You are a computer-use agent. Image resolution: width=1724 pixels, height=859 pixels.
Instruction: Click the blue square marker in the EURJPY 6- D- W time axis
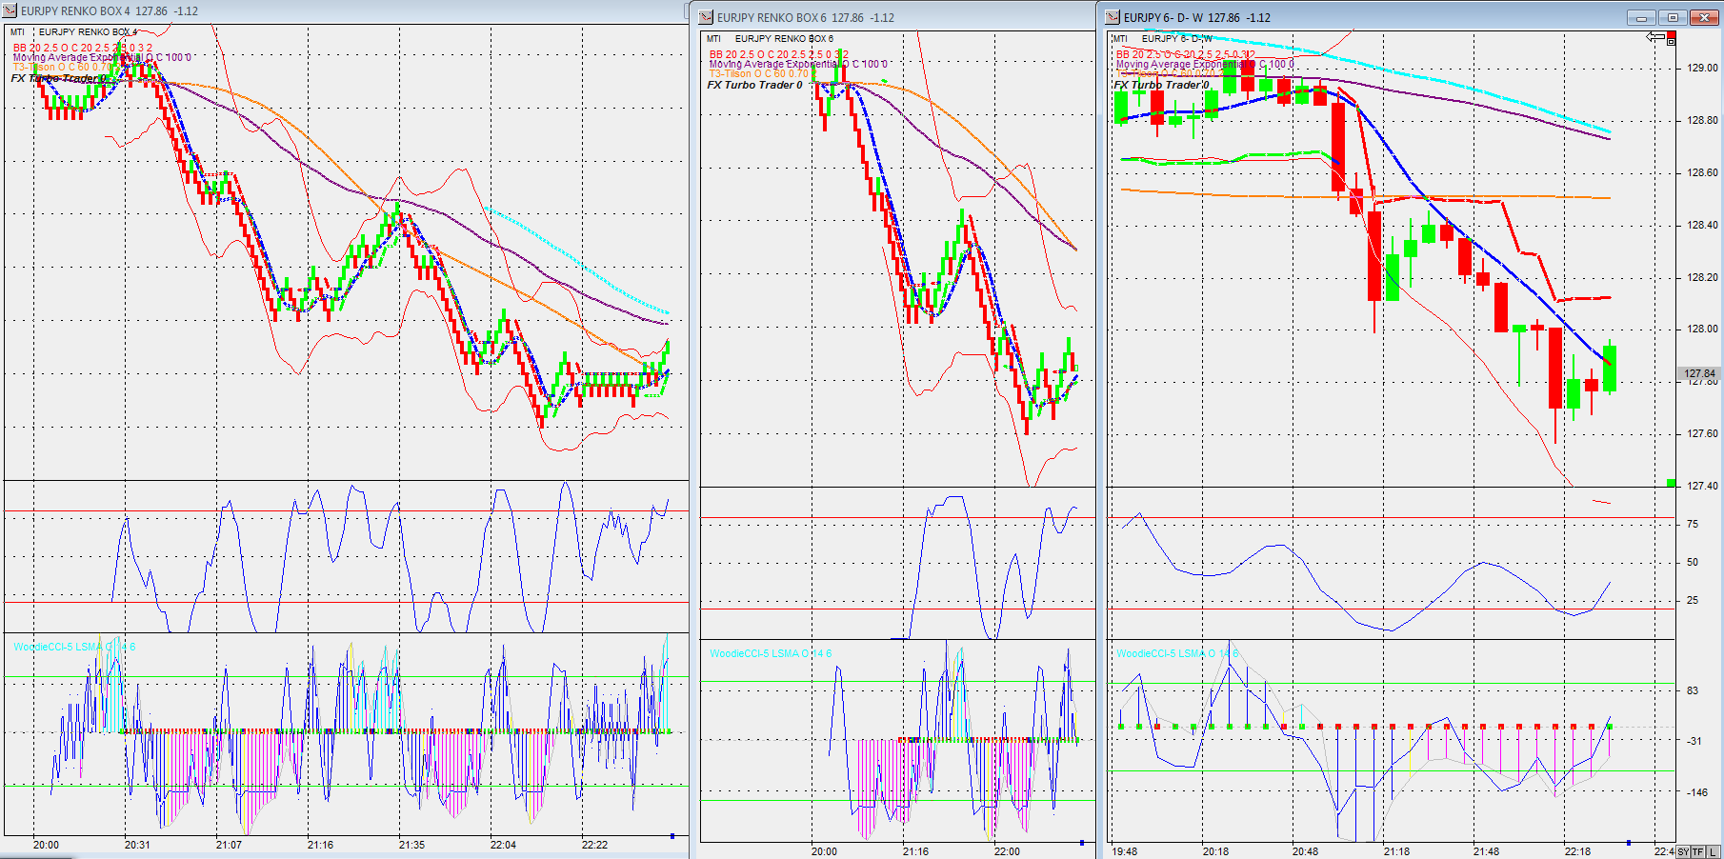[x=1629, y=843]
